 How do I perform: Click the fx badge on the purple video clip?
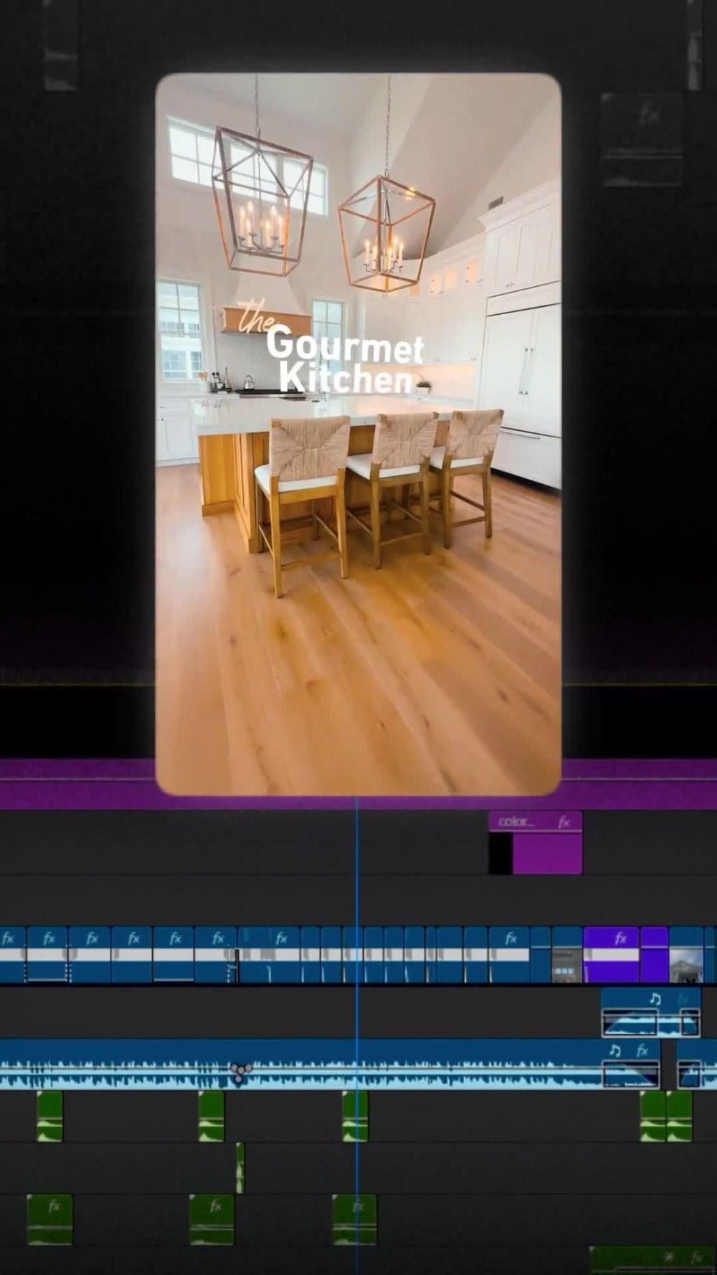[621, 938]
